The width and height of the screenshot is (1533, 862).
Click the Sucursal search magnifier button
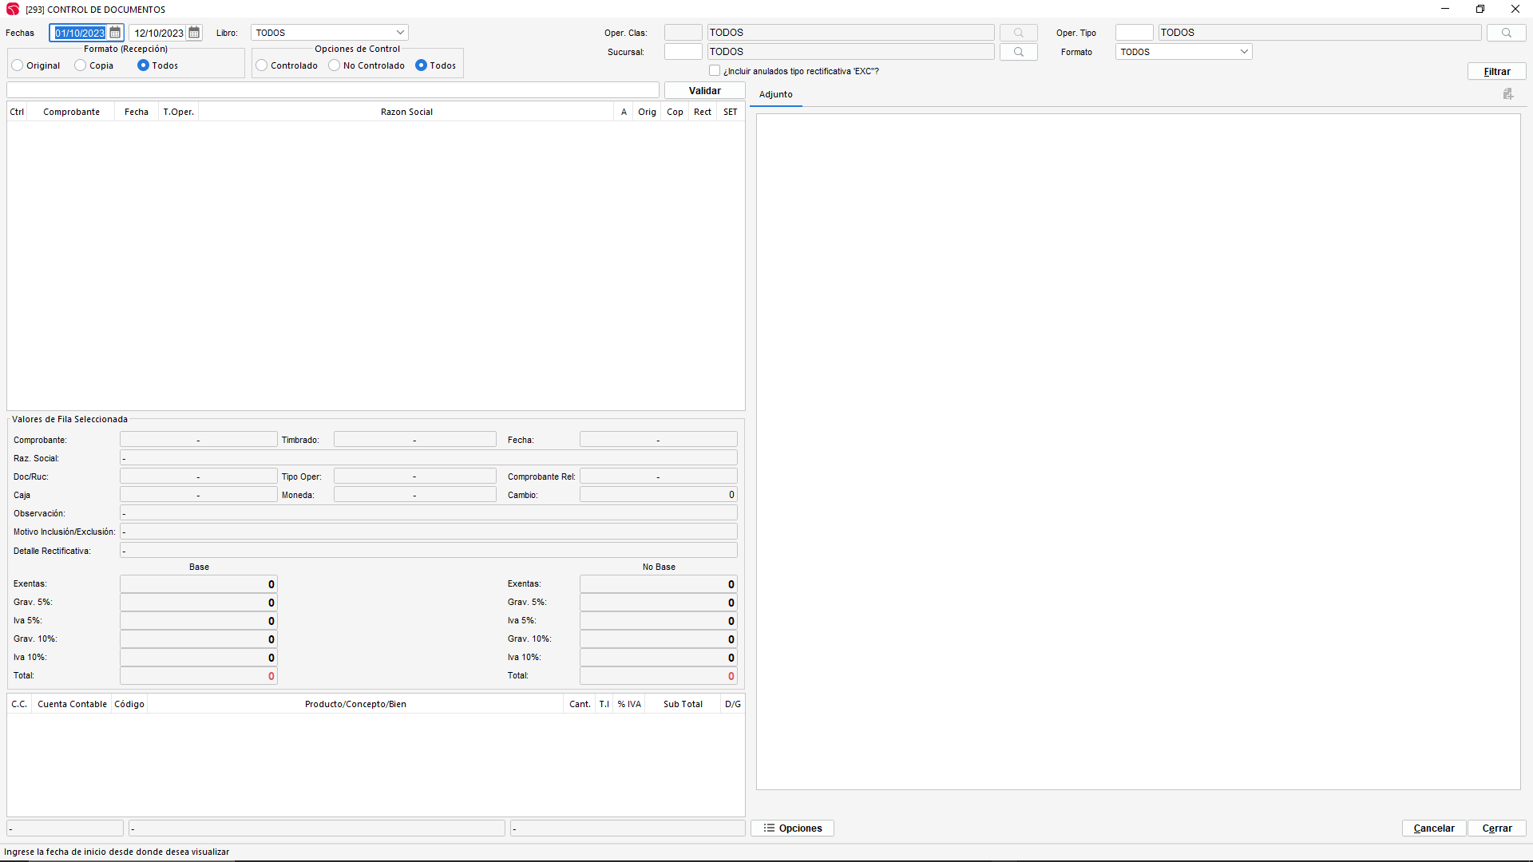[x=1018, y=52]
